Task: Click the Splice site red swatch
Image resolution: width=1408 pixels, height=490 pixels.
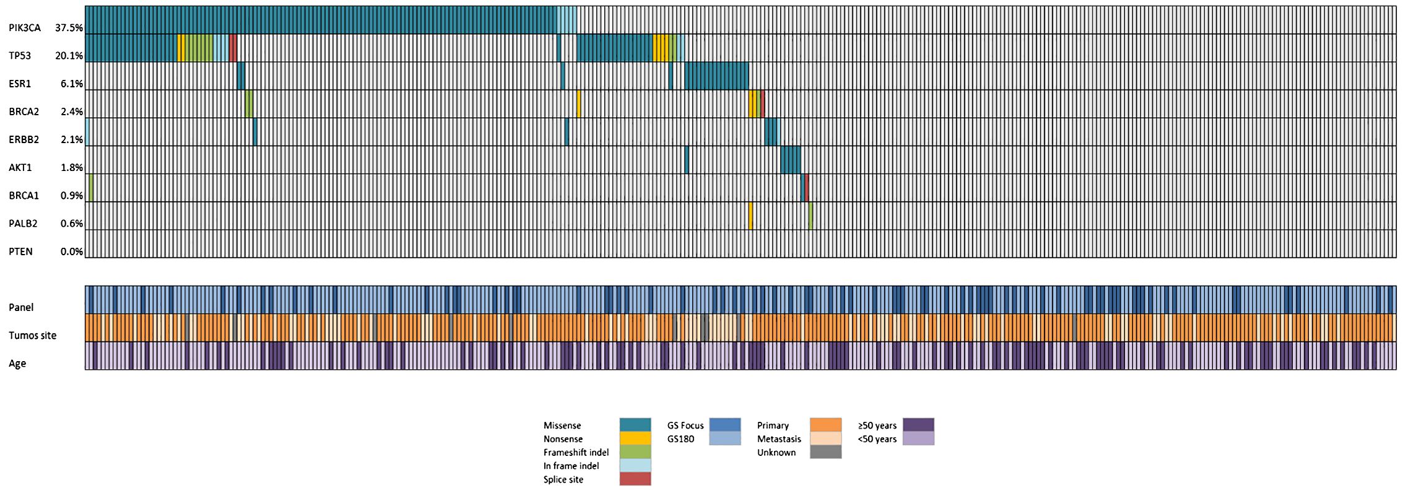Action: click(635, 479)
